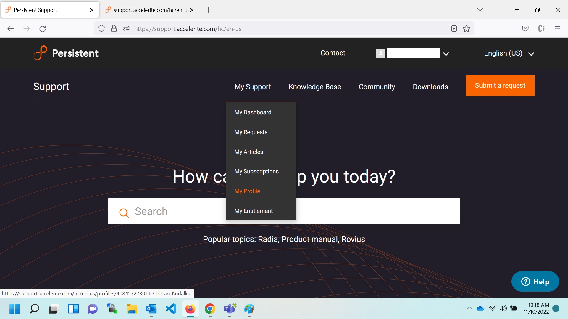This screenshot has height=319, width=568.
Task: Click the orange search magnifier icon
Action: [x=124, y=212]
